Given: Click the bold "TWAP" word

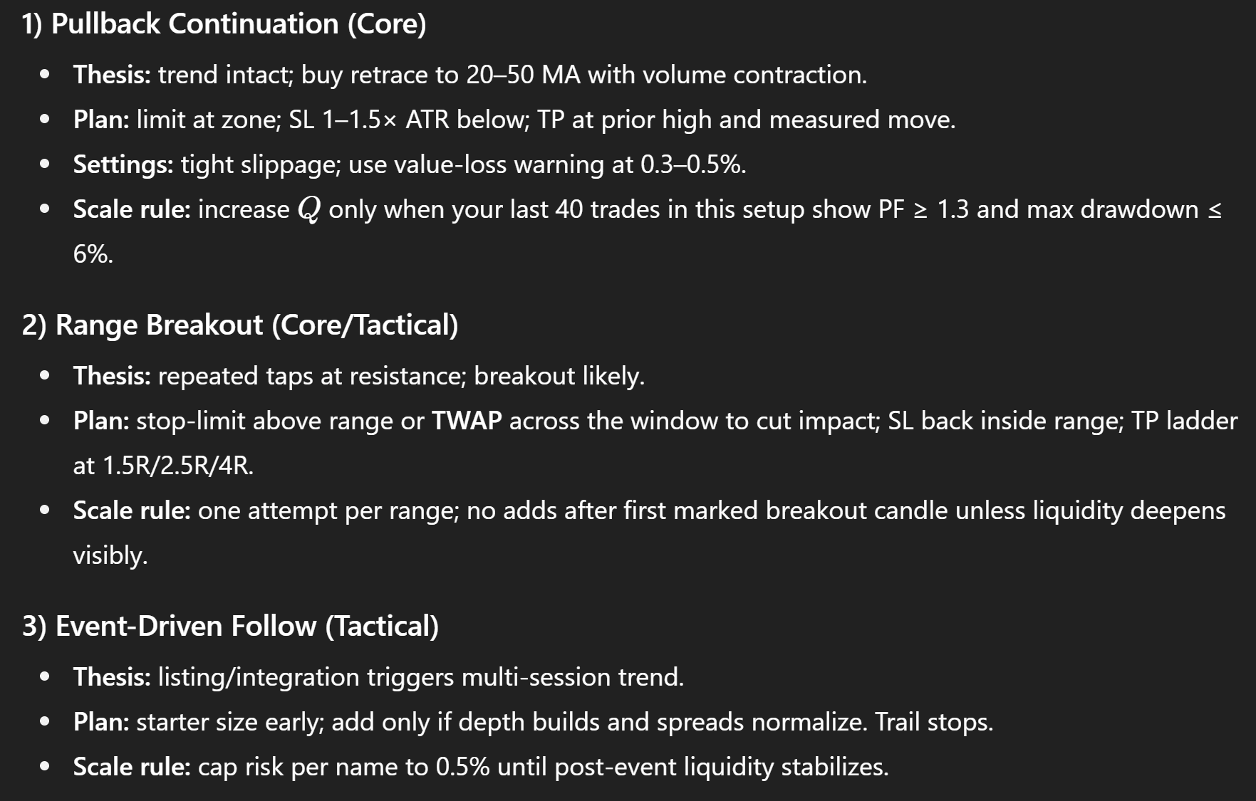Looking at the screenshot, I should point(467,421).
